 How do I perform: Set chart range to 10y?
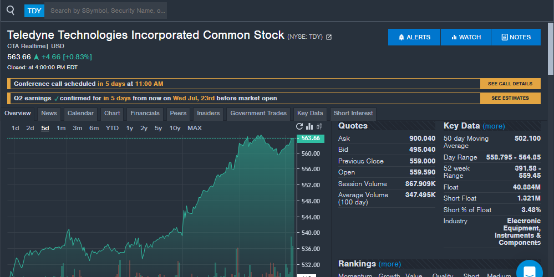point(175,128)
